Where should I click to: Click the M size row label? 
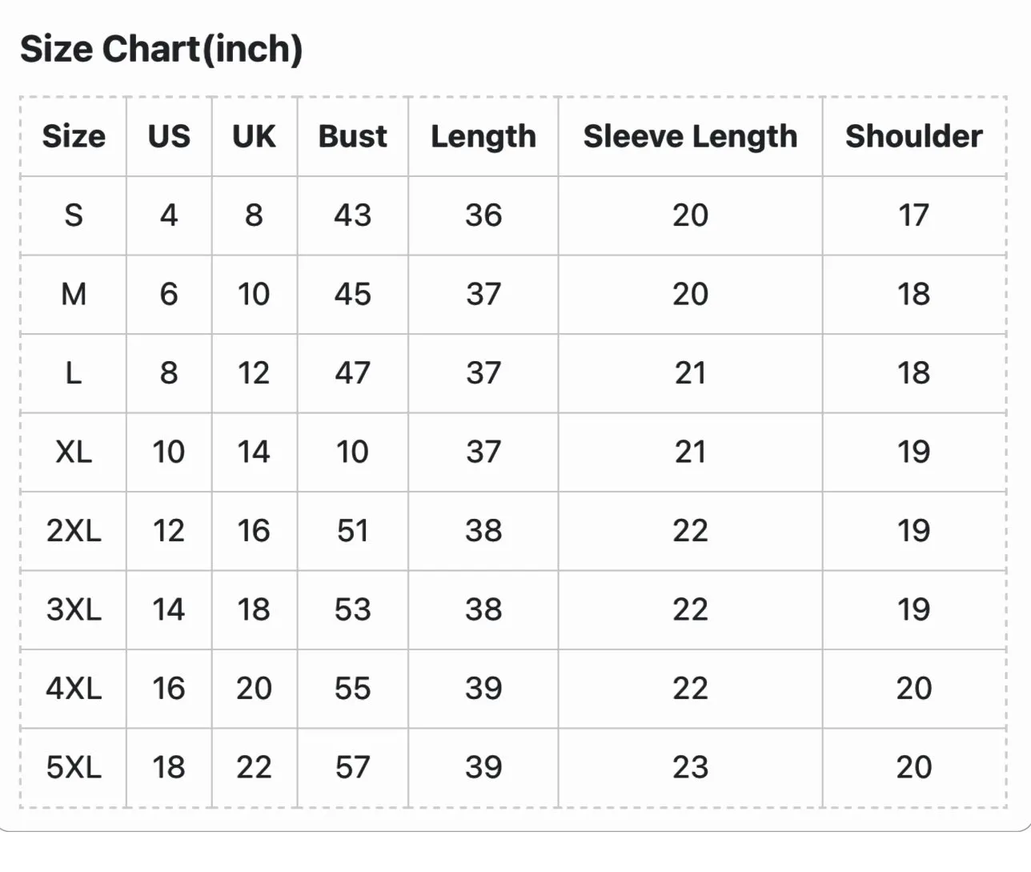click(74, 294)
